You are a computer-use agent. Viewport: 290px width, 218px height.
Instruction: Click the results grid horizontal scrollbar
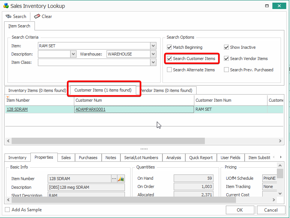108,141
